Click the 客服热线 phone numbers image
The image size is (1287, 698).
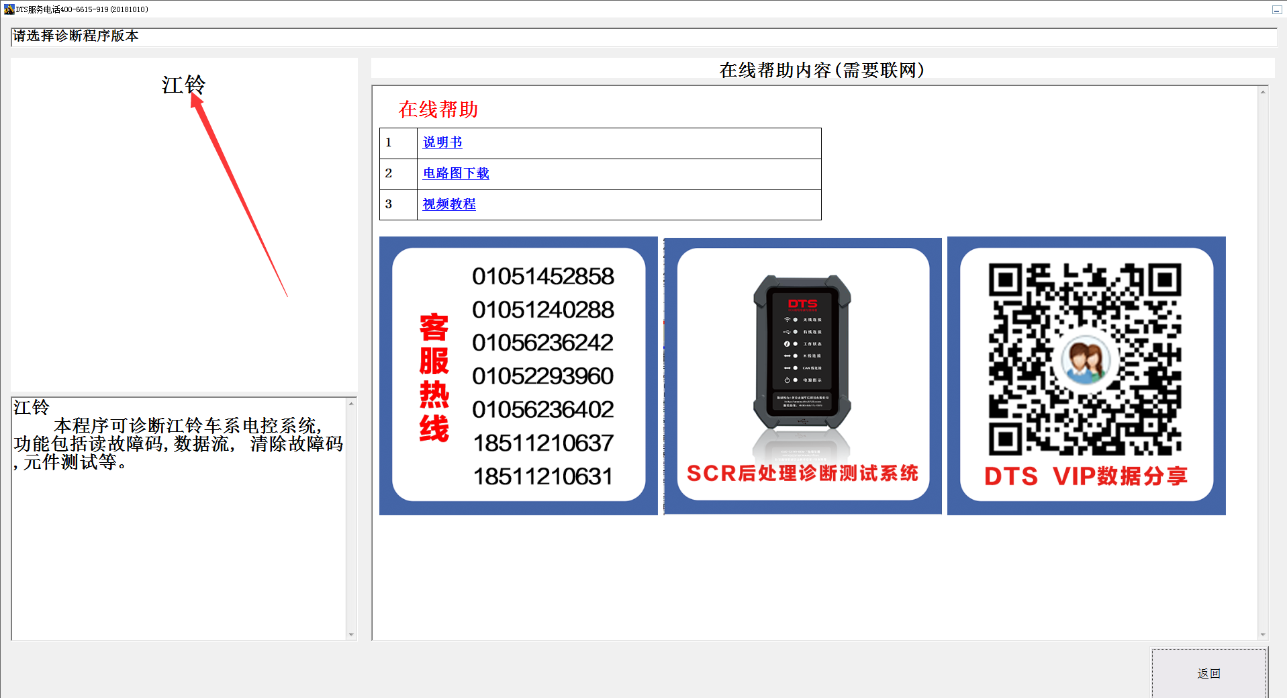pyautogui.click(x=518, y=376)
